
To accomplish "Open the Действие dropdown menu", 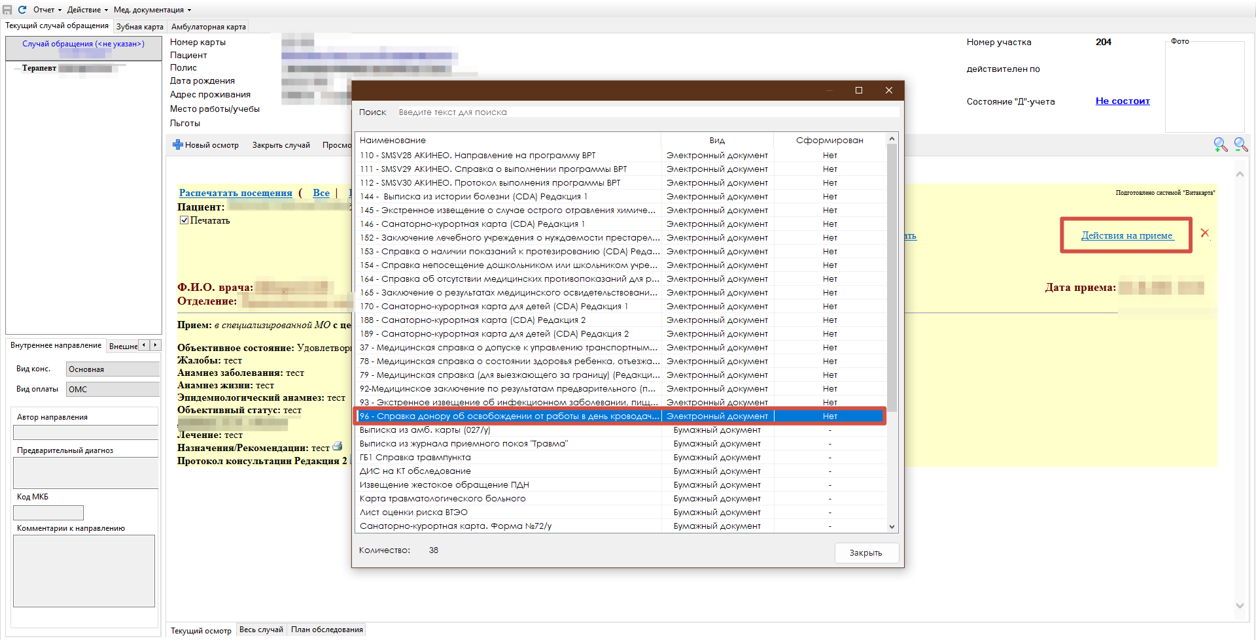I will [88, 10].
